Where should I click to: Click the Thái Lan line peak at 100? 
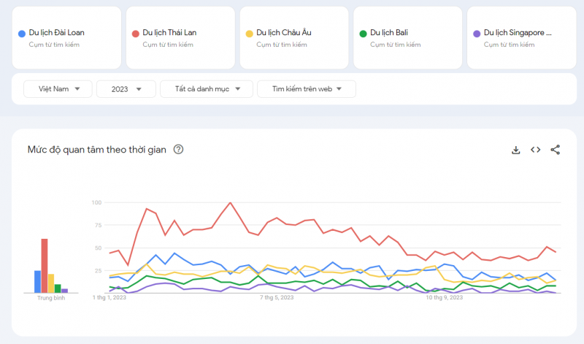click(231, 202)
